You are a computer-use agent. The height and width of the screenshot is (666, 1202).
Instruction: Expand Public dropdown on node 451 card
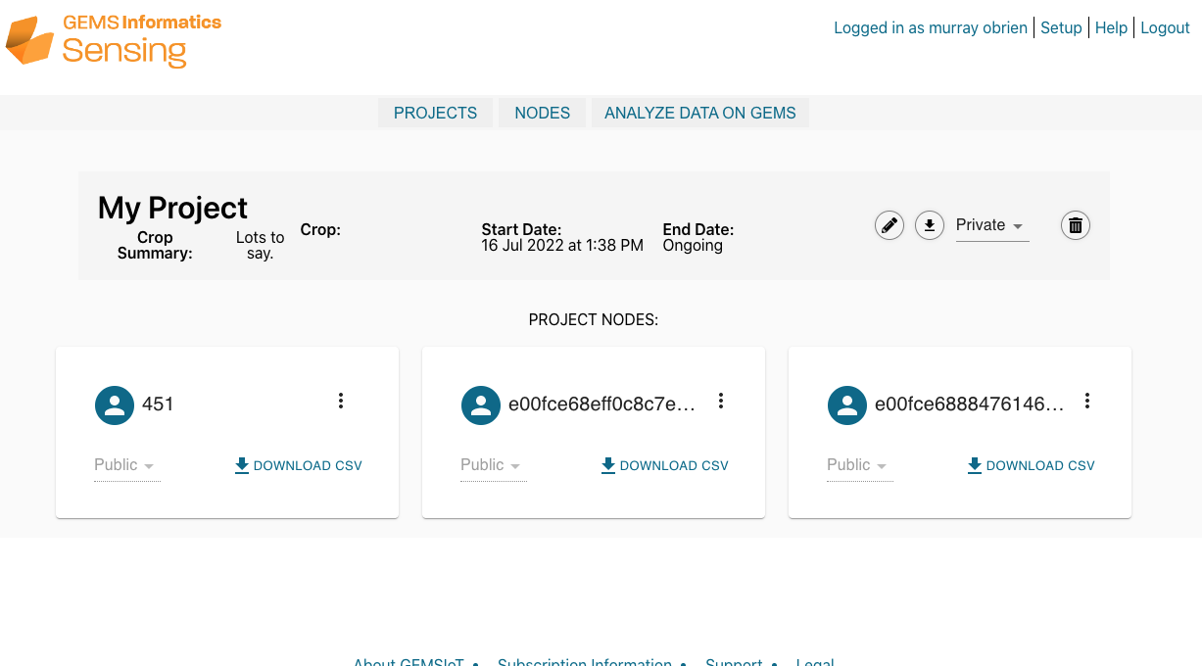pos(126,465)
